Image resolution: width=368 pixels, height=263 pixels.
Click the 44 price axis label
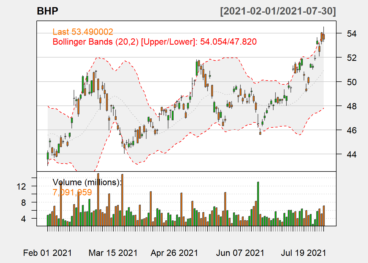(x=352, y=154)
